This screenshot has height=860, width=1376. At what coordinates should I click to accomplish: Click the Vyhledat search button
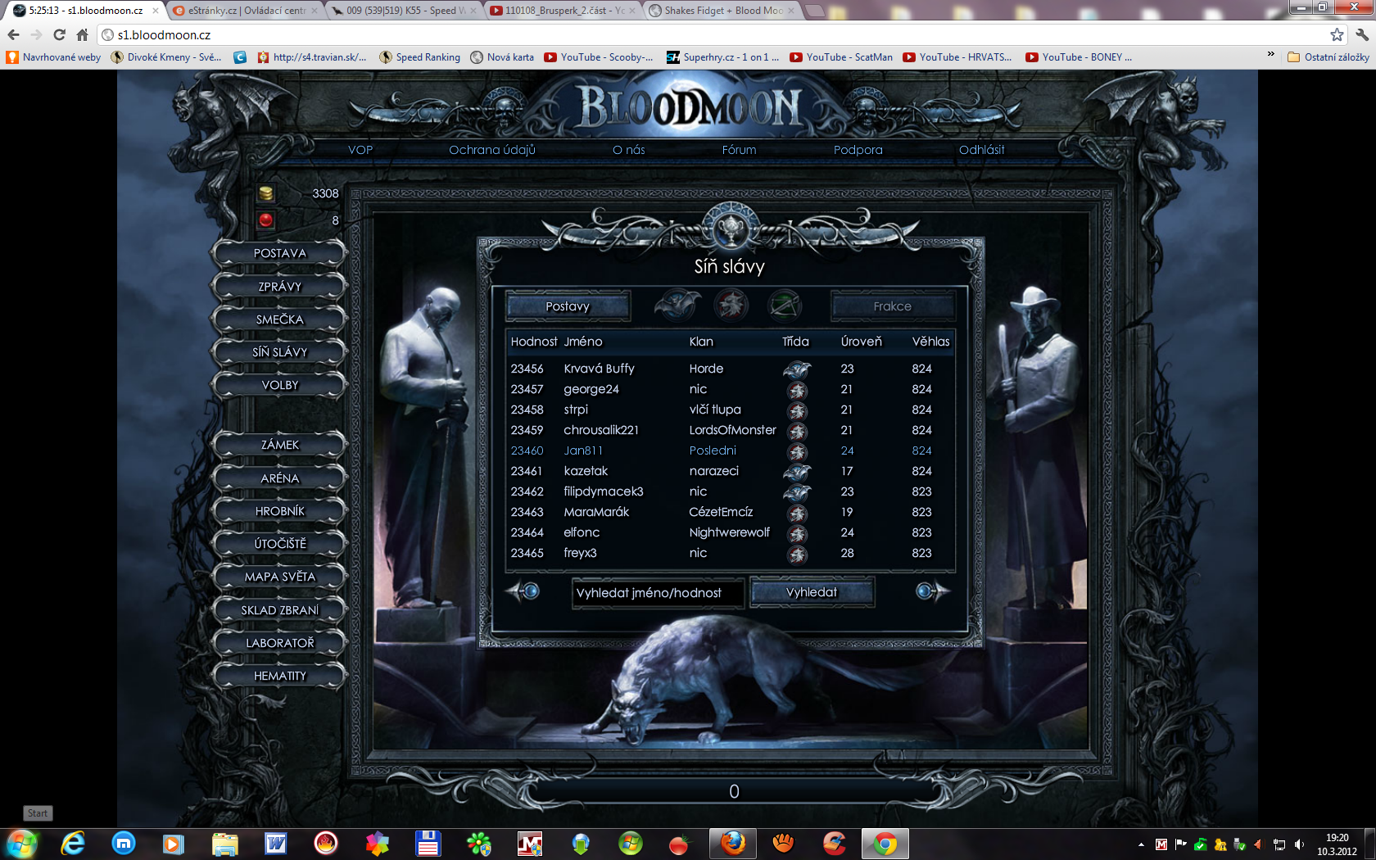[812, 592]
